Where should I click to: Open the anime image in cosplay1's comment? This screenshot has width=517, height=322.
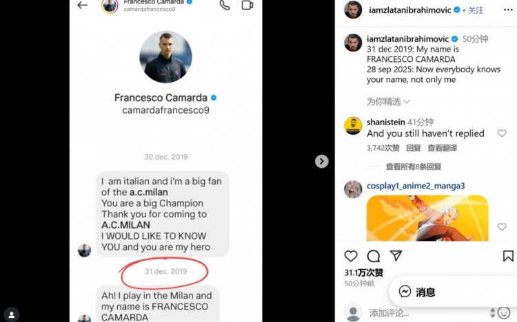[x=427, y=219]
